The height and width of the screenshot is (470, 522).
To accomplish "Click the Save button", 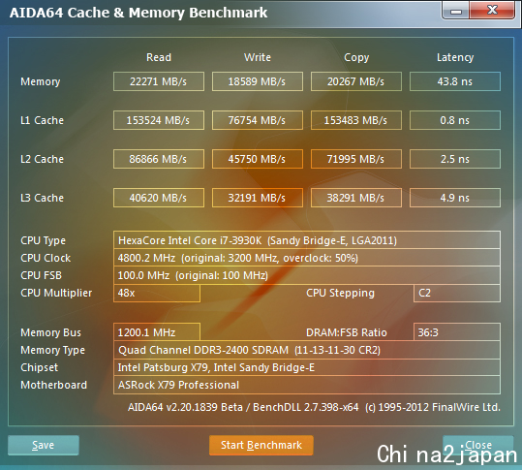I will click(44, 445).
